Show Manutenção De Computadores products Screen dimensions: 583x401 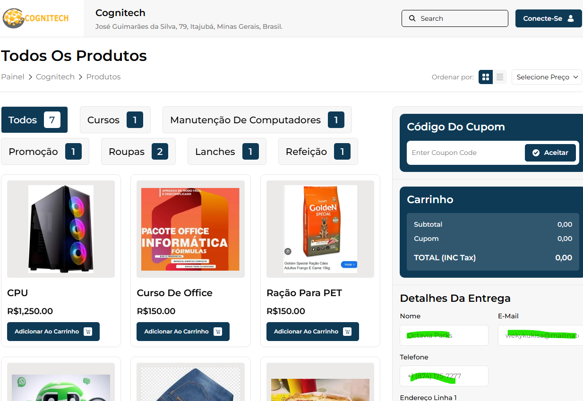(257, 120)
